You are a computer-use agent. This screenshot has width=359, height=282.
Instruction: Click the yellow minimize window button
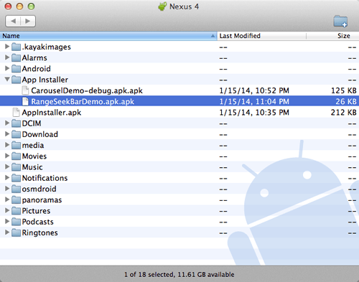click(19, 6)
